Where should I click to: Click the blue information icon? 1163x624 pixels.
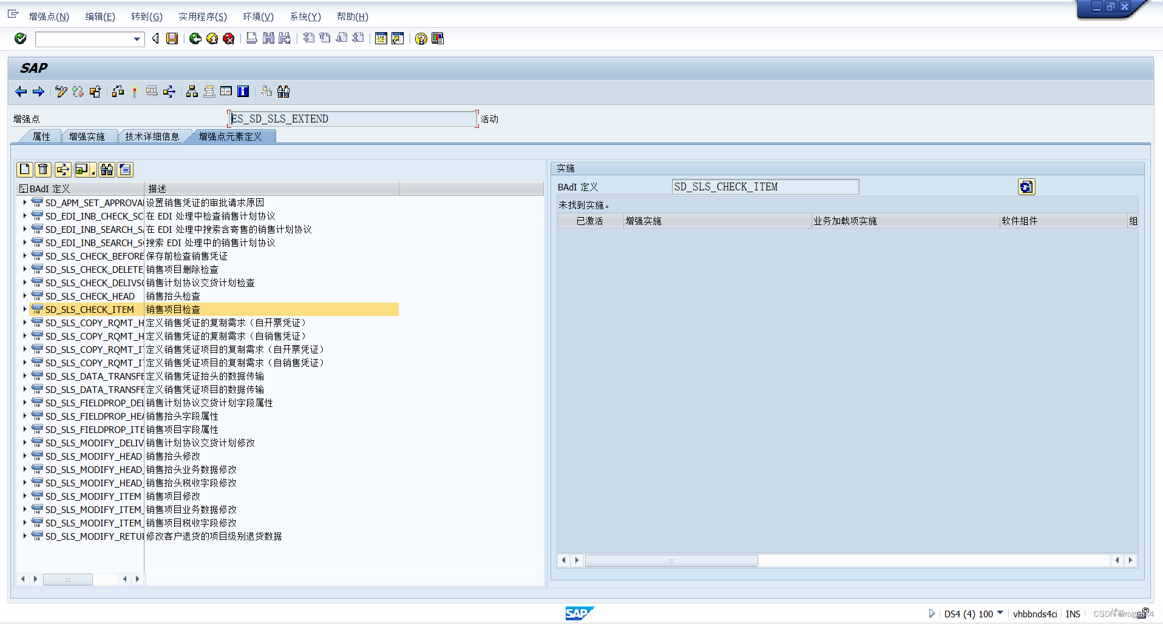pos(243,92)
